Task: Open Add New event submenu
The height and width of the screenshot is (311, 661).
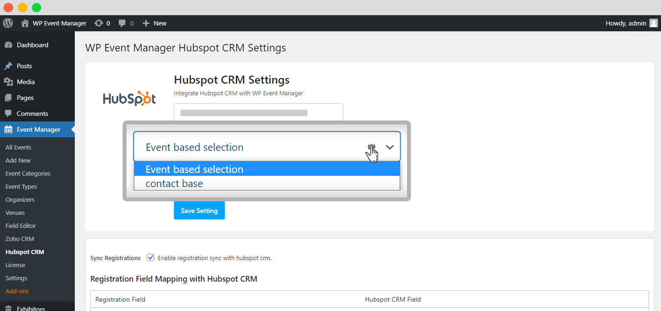Action: pyautogui.click(x=18, y=161)
